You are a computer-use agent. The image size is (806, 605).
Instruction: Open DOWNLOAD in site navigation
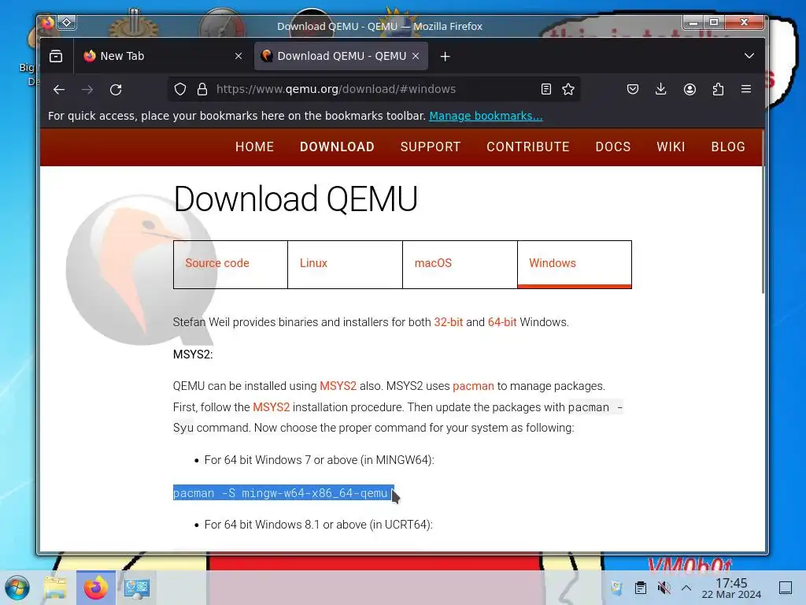pos(337,147)
